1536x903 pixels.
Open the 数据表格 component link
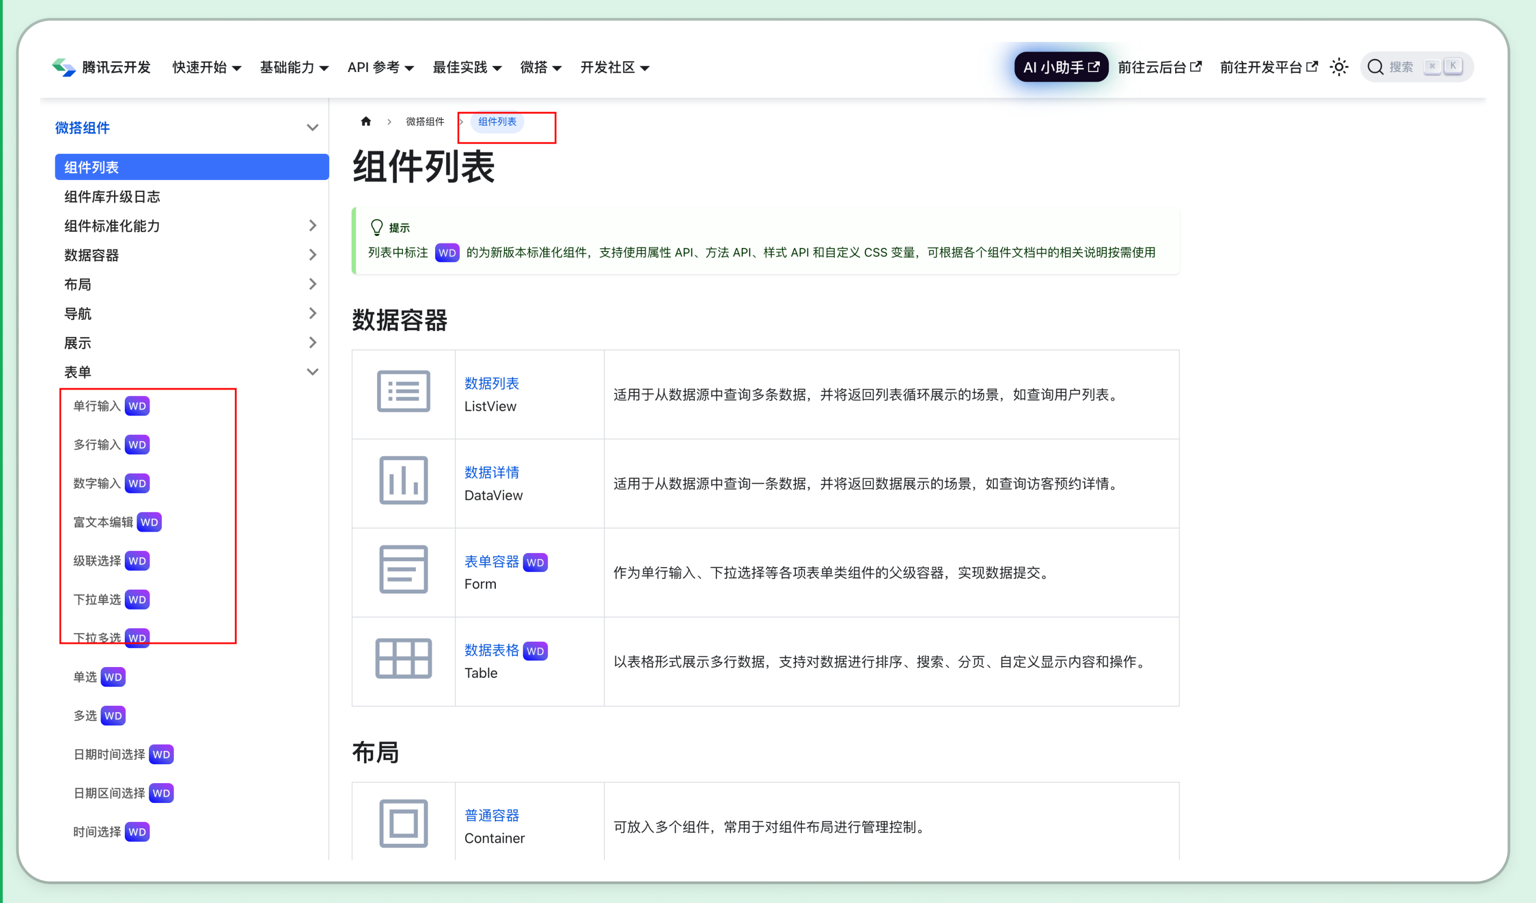pos(491,650)
